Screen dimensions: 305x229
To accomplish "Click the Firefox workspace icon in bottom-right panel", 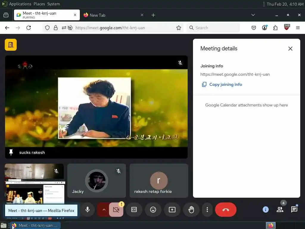I will [x=271, y=225].
